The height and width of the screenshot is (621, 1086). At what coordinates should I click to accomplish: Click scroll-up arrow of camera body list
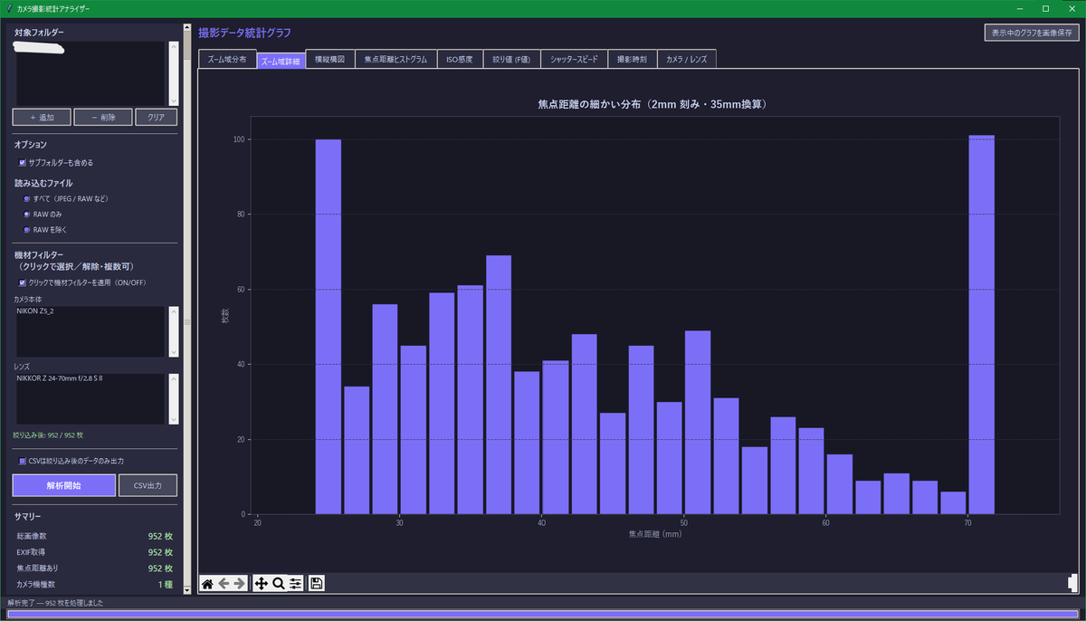[x=173, y=310]
